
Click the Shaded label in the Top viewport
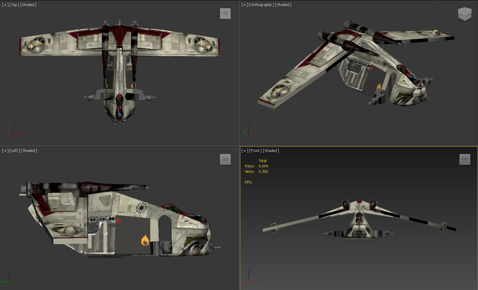(x=28, y=4)
